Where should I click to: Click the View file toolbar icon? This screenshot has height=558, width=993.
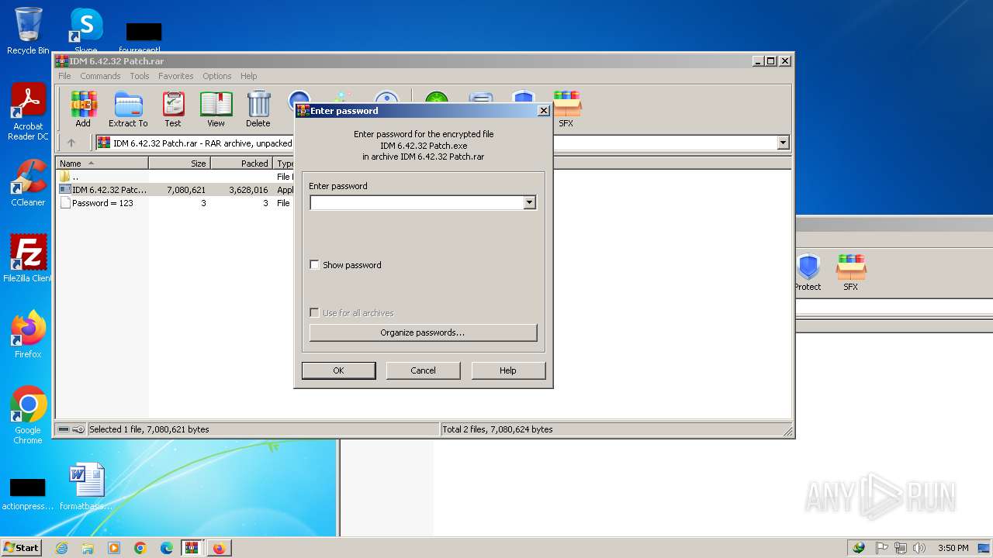point(216,108)
